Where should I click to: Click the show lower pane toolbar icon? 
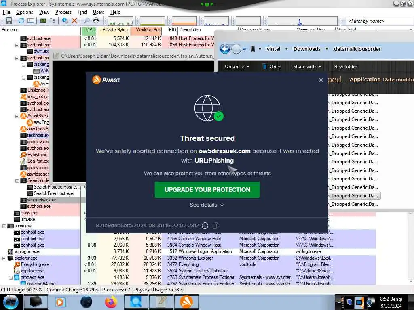(31, 21)
